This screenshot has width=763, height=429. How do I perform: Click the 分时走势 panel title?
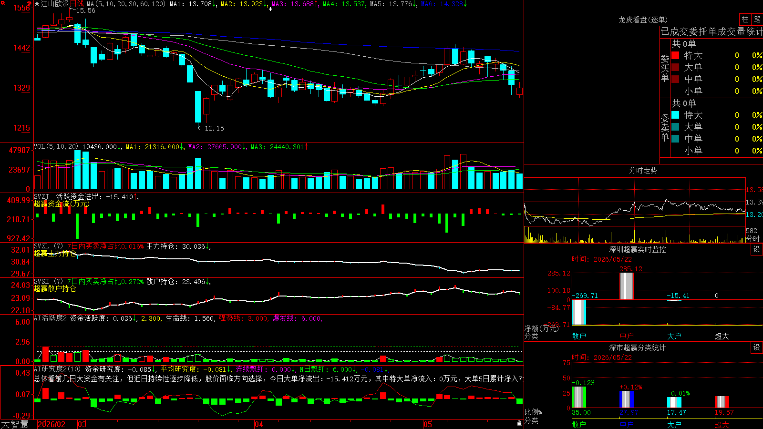click(x=643, y=170)
